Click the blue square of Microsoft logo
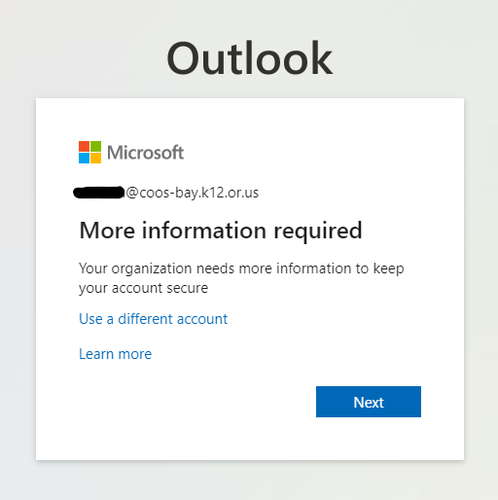This screenshot has width=498, height=500. (84, 158)
